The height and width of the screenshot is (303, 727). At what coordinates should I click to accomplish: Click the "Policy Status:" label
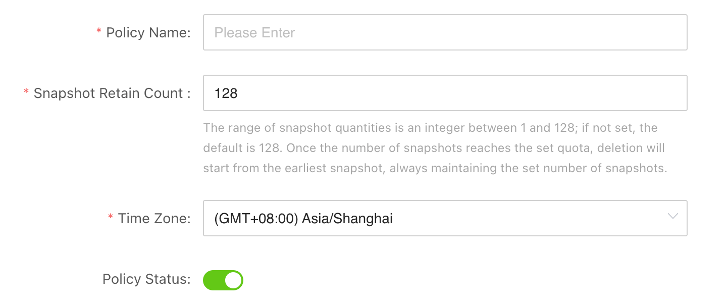(x=146, y=279)
